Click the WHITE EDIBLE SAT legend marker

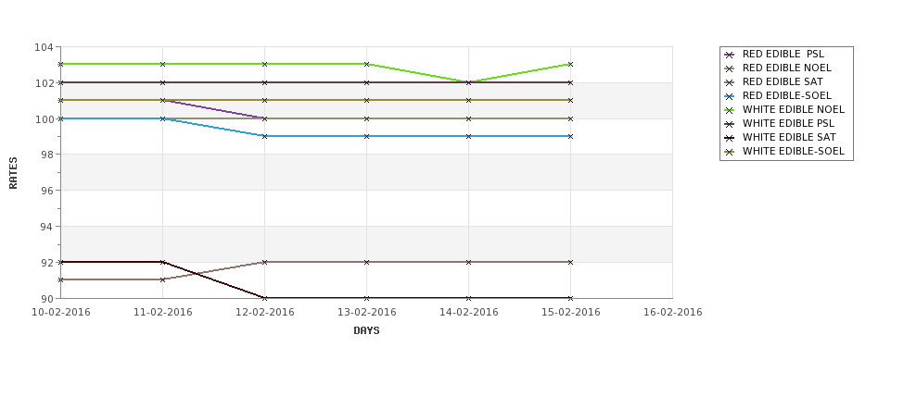pos(730,138)
